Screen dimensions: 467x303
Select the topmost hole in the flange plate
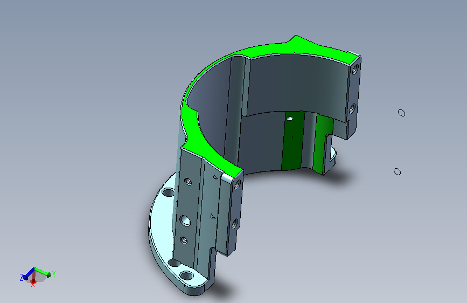pyautogui.click(x=168, y=192)
